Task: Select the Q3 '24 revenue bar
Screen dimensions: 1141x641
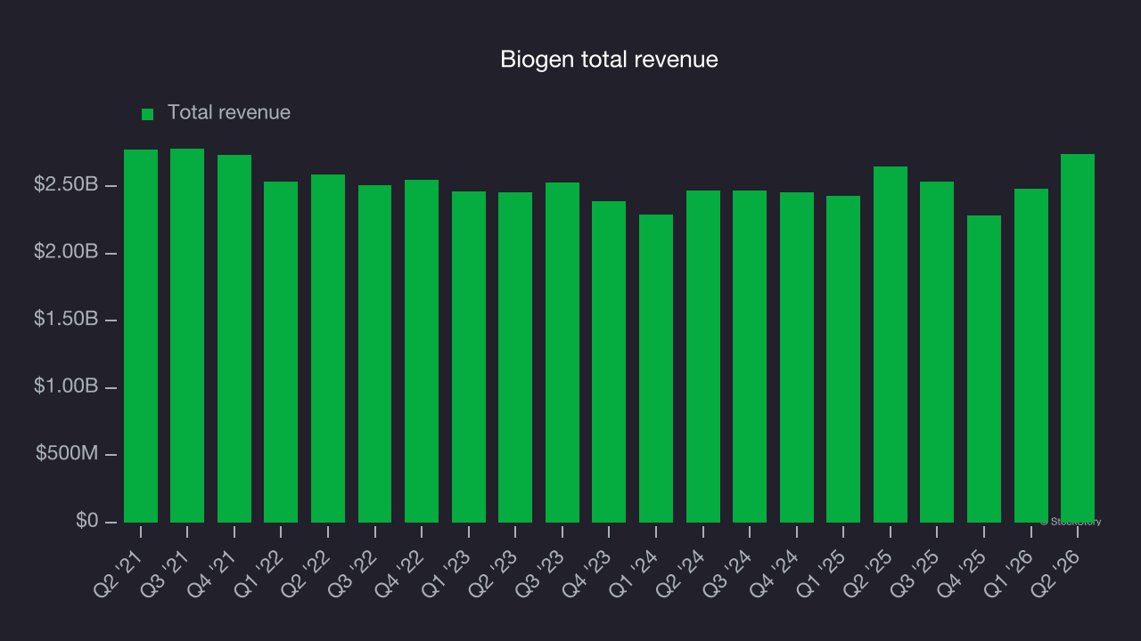Action: [x=750, y=357]
